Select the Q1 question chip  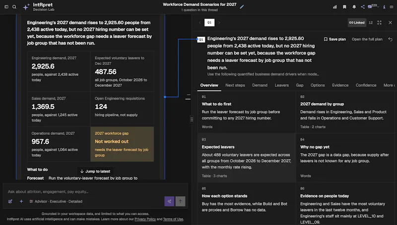[209, 22]
